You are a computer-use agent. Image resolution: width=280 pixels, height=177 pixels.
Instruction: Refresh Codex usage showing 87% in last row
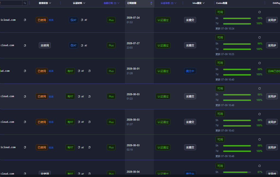pyautogui.click(x=260, y=166)
